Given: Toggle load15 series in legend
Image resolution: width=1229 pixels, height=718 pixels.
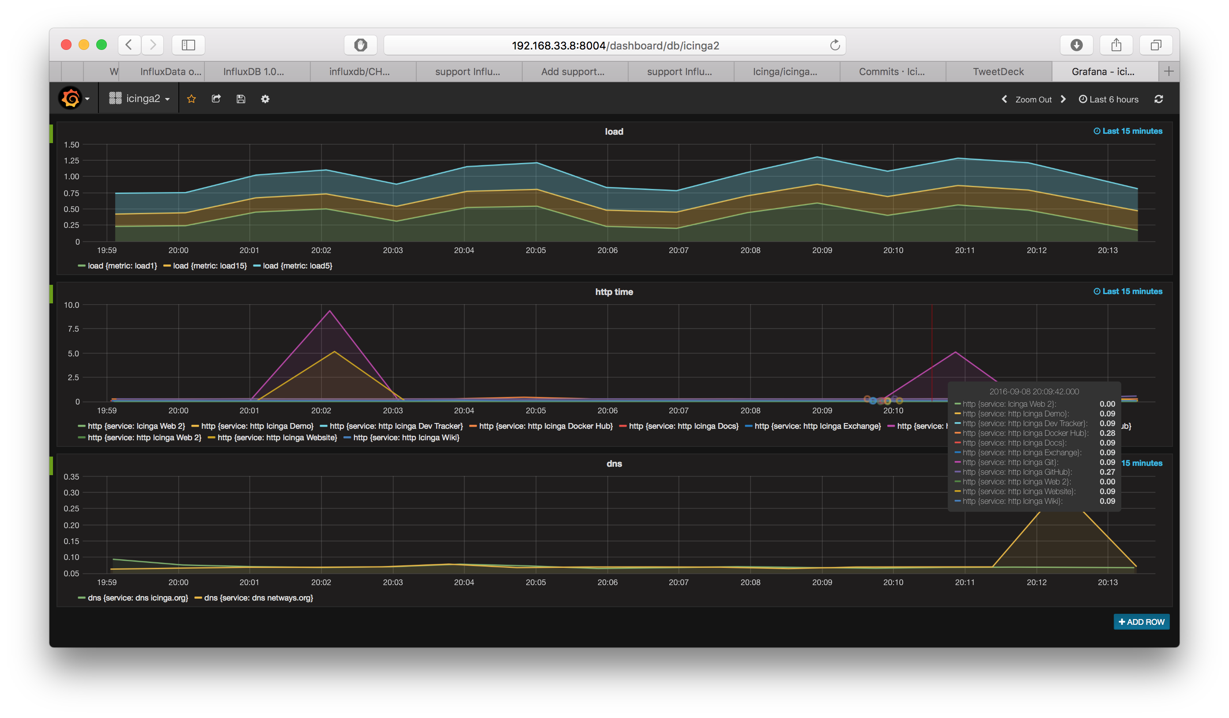Looking at the screenshot, I should pos(210,266).
